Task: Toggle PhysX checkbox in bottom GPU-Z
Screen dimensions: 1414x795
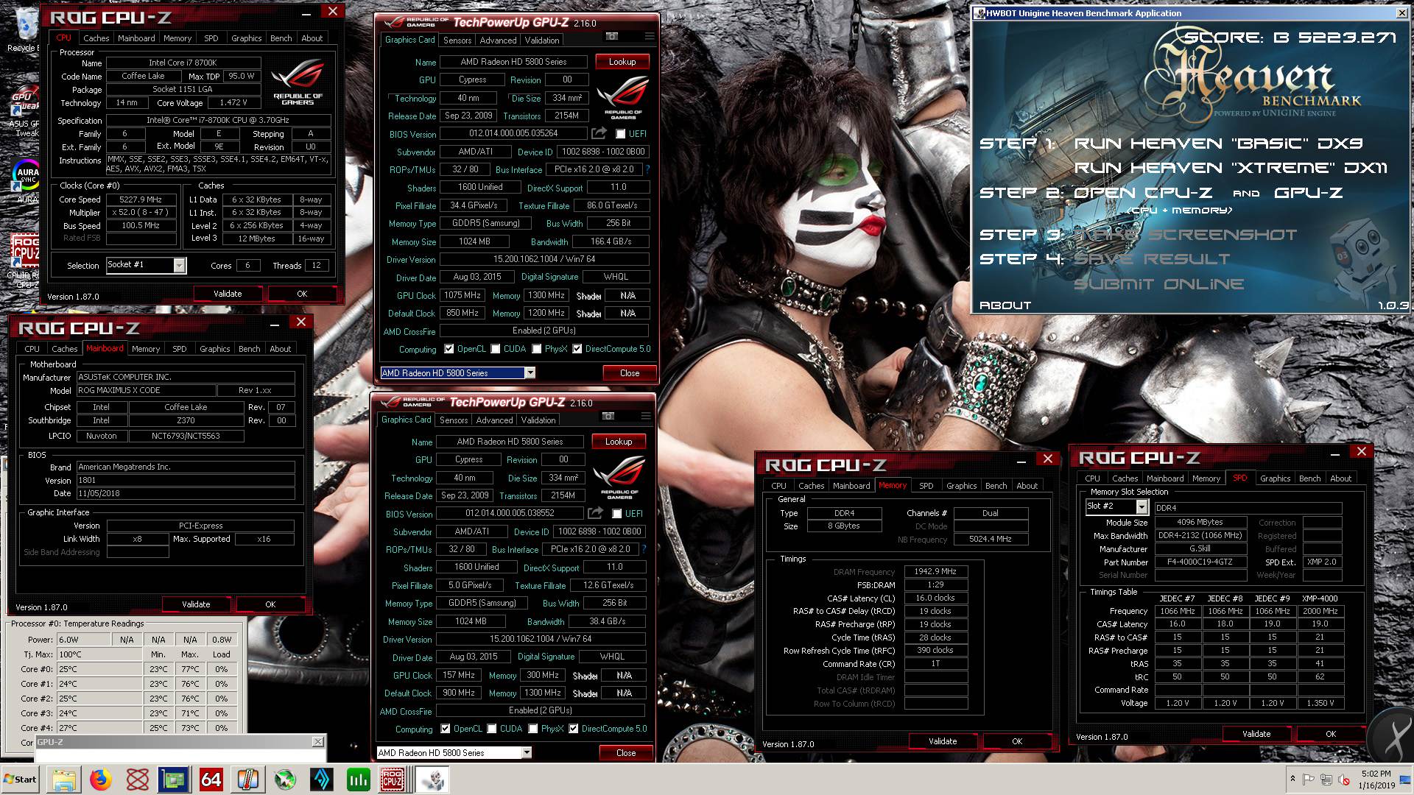Action: click(x=532, y=729)
